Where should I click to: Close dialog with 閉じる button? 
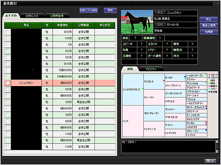click(210, 161)
